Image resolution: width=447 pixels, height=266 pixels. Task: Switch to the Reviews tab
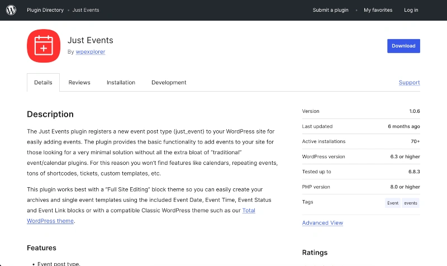(79, 82)
